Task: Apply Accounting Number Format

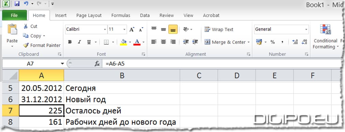Action: (259, 42)
